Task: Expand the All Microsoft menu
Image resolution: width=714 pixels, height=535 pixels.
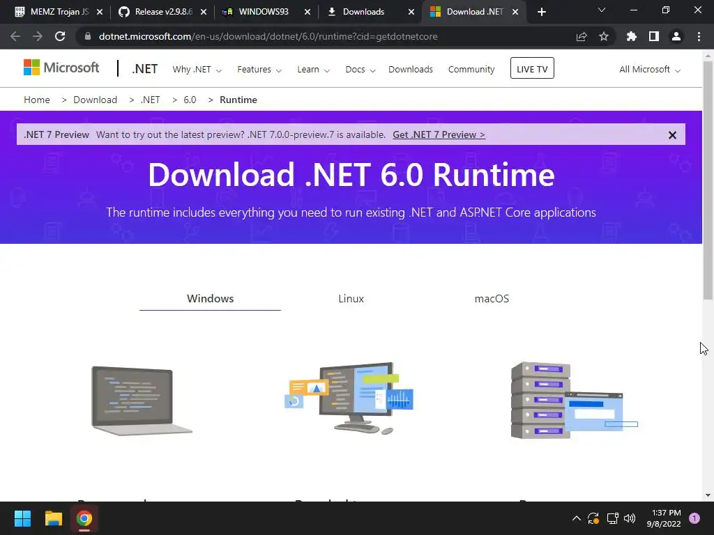Action: pos(650,70)
